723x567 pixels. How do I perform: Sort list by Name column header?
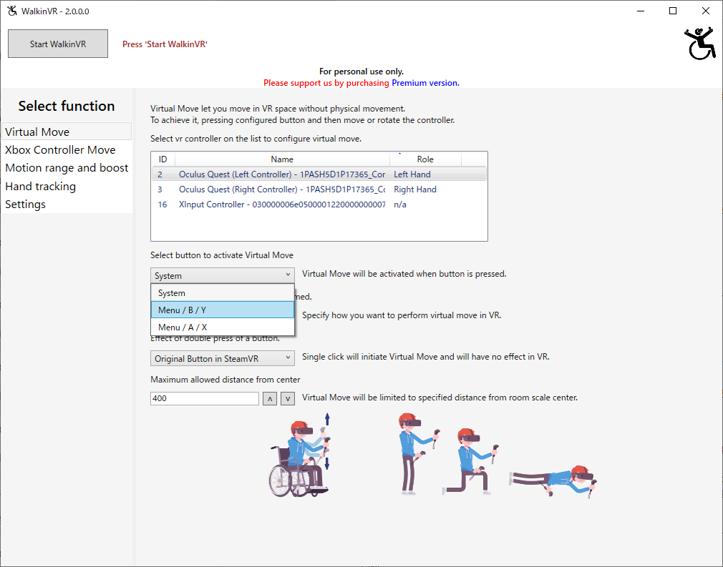click(282, 159)
